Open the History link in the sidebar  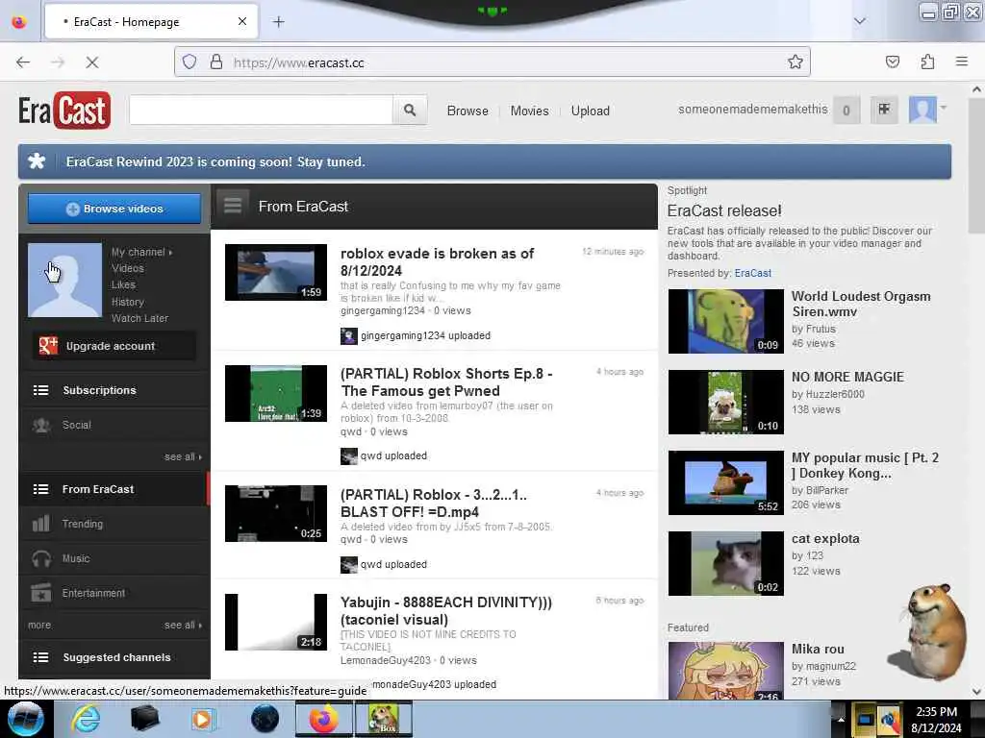[128, 302]
